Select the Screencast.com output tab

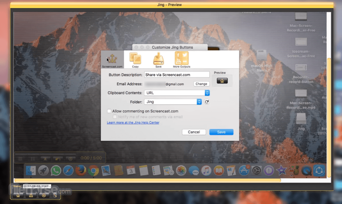(112, 60)
